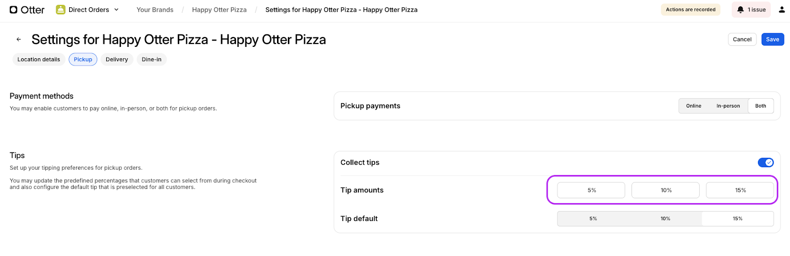Select Online for pickup payments
The width and height of the screenshot is (790, 256).
point(693,106)
